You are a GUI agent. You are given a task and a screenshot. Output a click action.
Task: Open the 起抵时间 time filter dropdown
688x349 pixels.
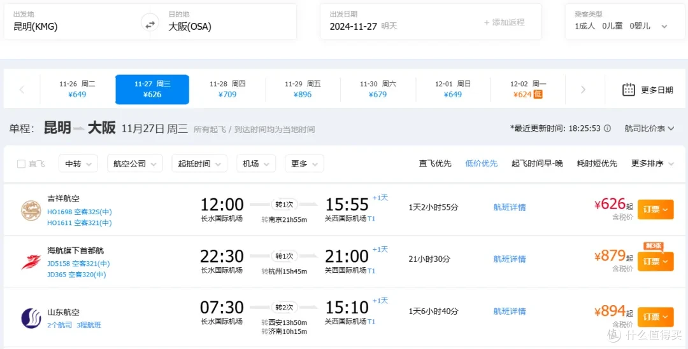pyautogui.click(x=199, y=164)
